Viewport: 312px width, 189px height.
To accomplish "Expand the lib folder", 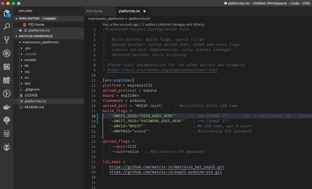I will [x=22, y=66].
